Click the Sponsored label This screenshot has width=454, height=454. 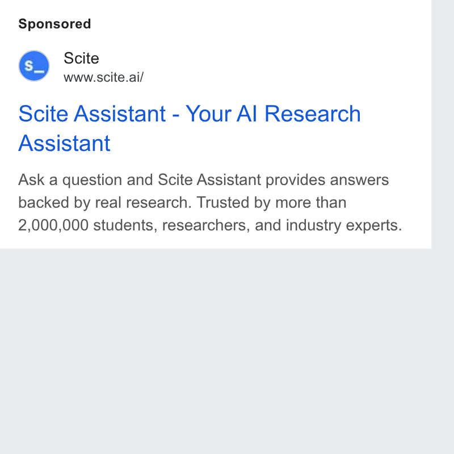(x=54, y=24)
